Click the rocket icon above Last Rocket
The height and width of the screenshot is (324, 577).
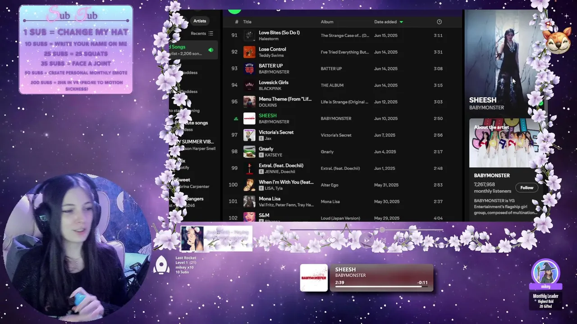[161, 265]
